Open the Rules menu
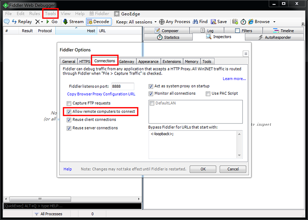This screenshot has height=220, width=308. pyautogui.click(x=35, y=13)
